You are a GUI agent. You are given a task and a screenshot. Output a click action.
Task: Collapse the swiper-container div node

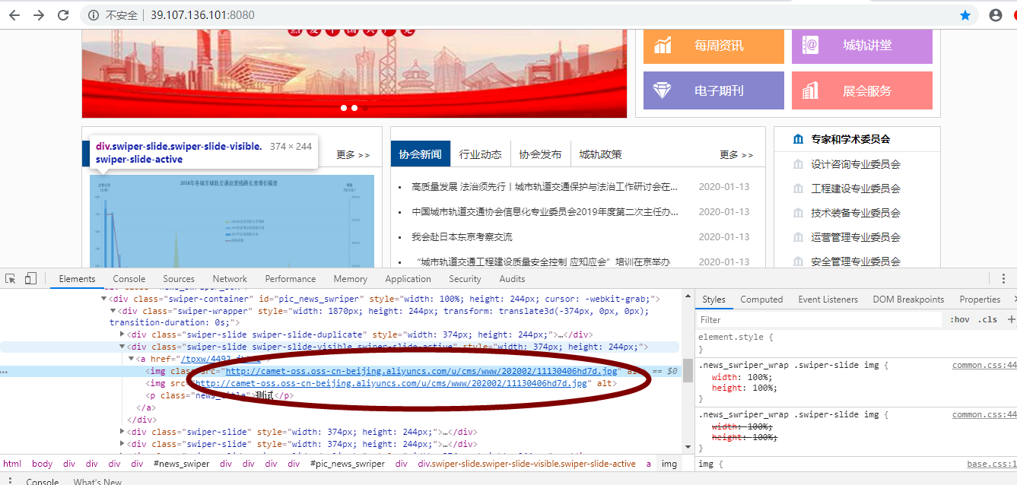coord(105,300)
